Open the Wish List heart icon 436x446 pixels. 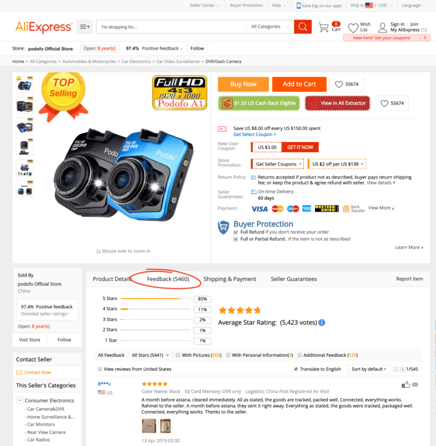pos(353,27)
